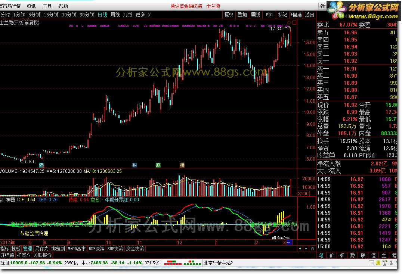The height and width of the screenshot is (274, 402).
Task: Select the 周线 weekly period
Action: pos(115,15)
